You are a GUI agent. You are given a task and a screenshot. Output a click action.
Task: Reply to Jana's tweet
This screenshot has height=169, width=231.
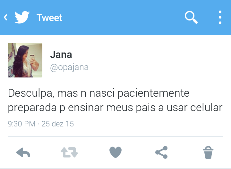coord(23,152)
